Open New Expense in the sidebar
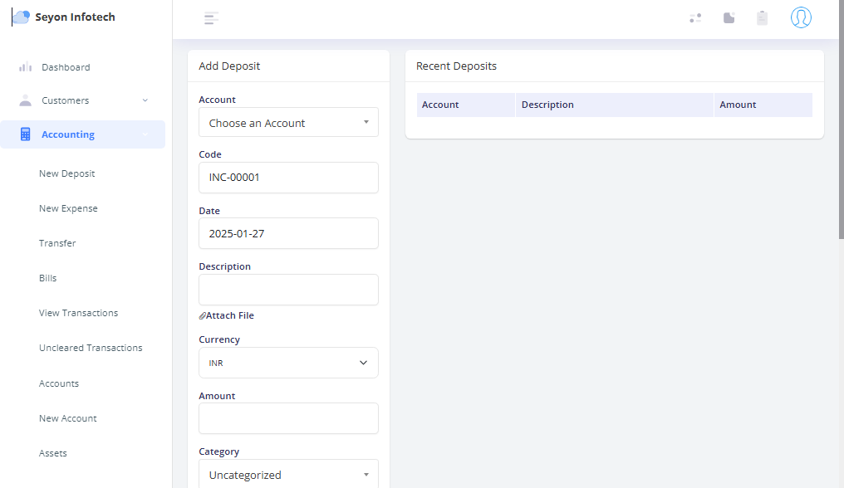 pos(68,208)
